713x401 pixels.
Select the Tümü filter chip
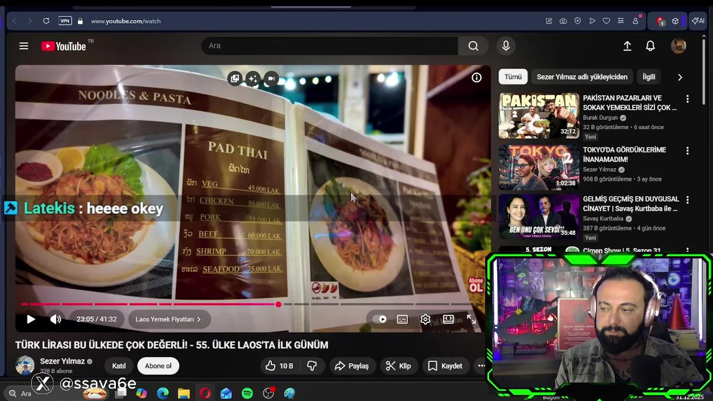point(513,77)
